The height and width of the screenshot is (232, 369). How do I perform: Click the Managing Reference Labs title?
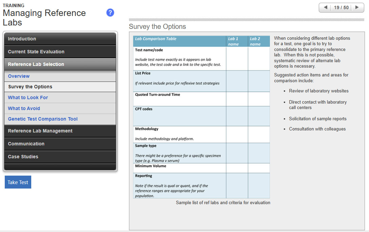pyautogui.click(x=44, y=18)
